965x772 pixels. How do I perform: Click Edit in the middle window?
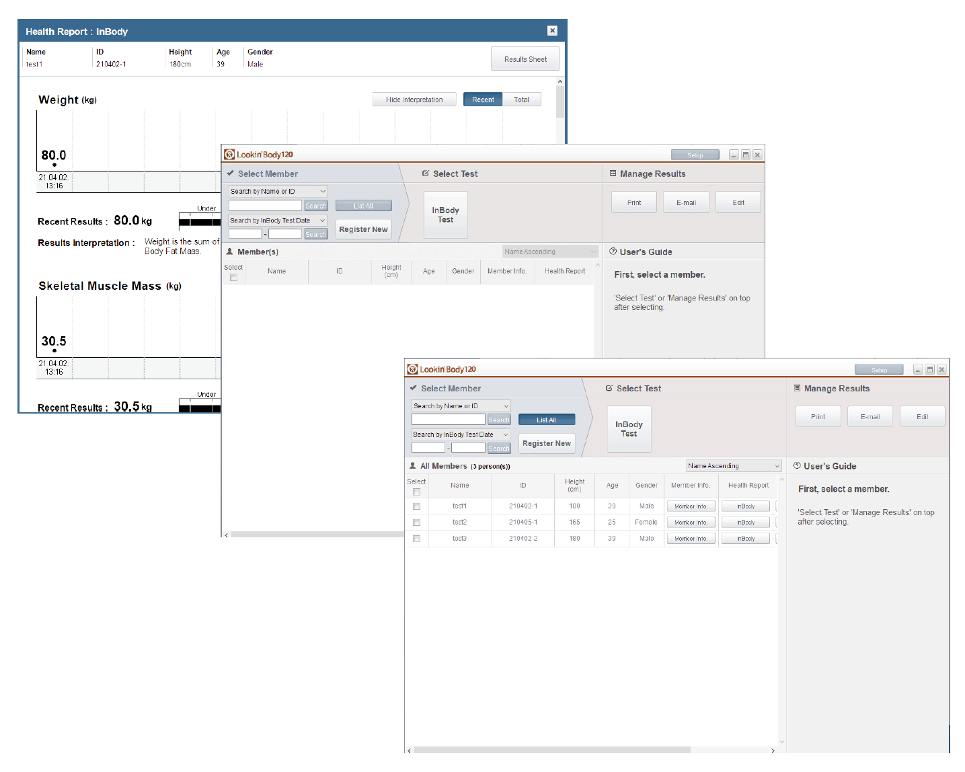738,202
